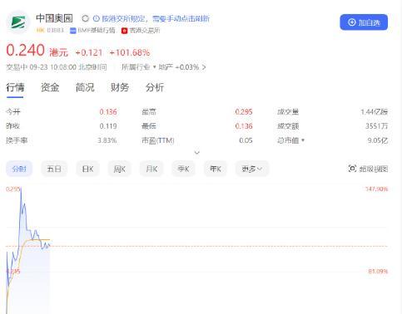Switch to the 分析 tab
This screenshot has width=402, height=314.
[x=155, y=87]
